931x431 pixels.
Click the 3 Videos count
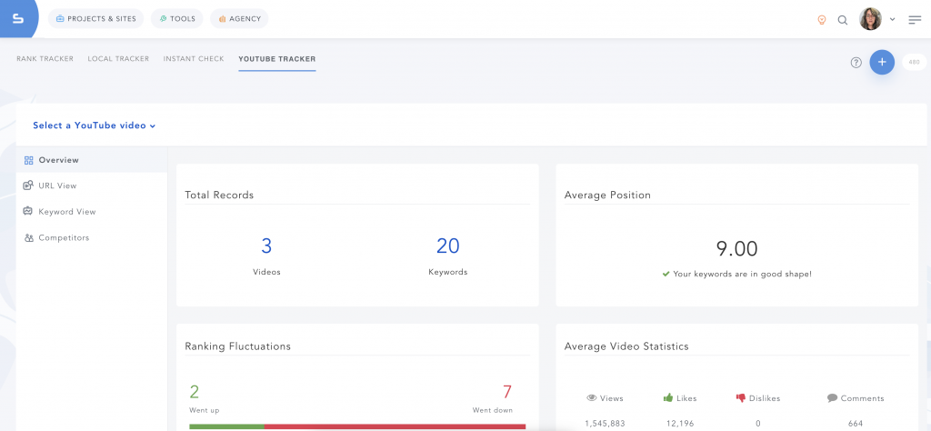tap(266, 246)
